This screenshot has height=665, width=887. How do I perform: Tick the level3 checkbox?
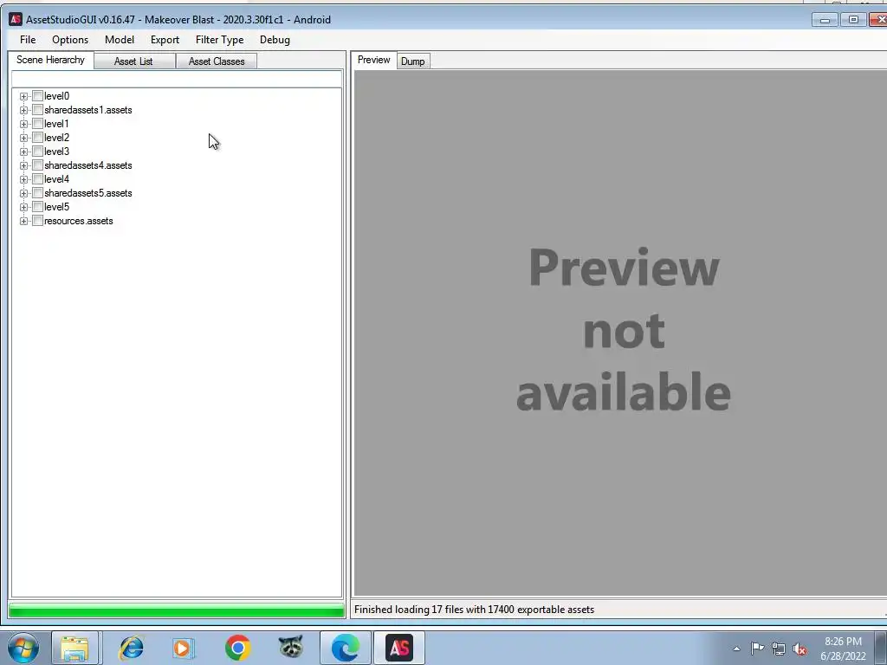38,151
